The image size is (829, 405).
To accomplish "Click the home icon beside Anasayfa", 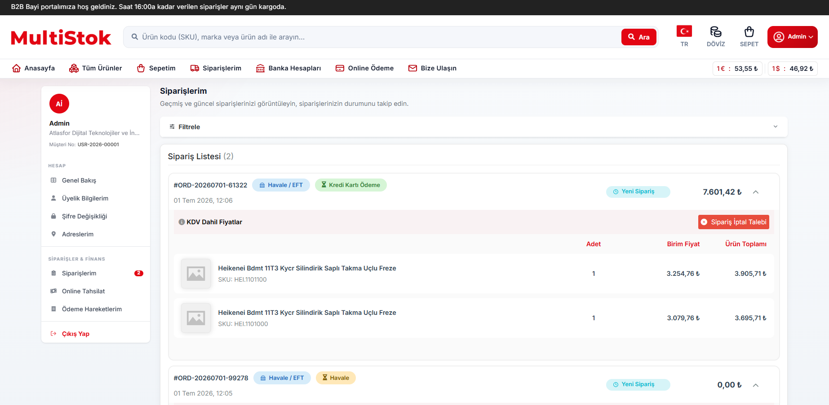I will pos(17,68).
